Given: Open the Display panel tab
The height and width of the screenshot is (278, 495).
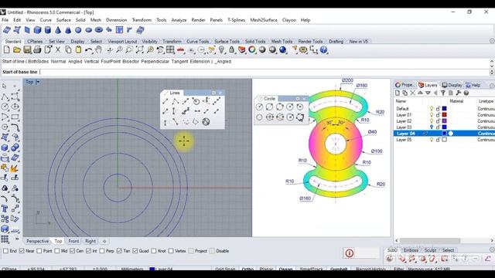Looking at the screenshot, I should coord(452,85).
